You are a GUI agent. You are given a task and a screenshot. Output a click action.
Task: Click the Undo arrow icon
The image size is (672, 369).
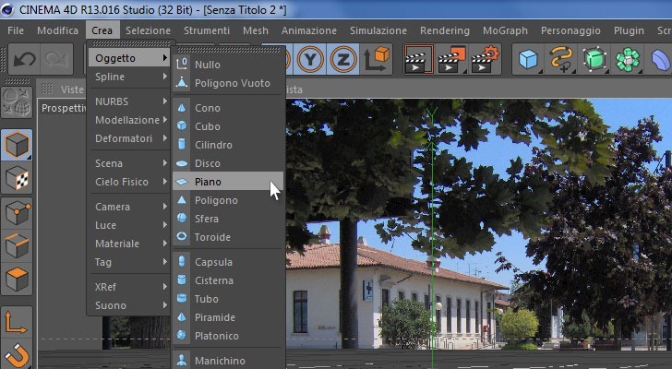coord(24,59)
